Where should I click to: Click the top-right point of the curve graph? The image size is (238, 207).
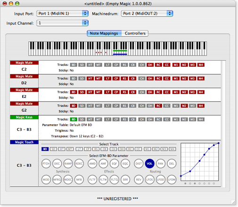tap(219, 143)
